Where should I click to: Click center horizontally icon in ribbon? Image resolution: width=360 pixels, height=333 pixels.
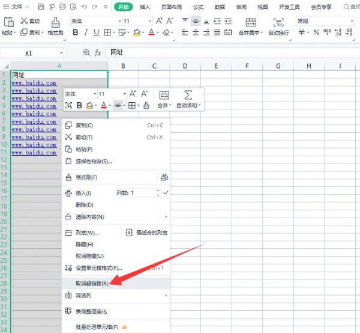pyautogui.click(x=196, y=32)
